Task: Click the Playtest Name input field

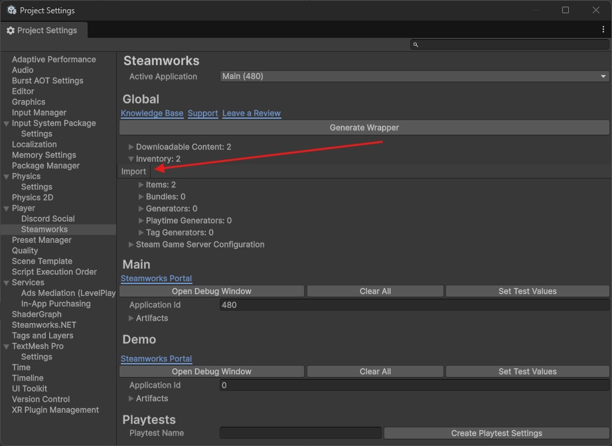Action: click(300, 433)
